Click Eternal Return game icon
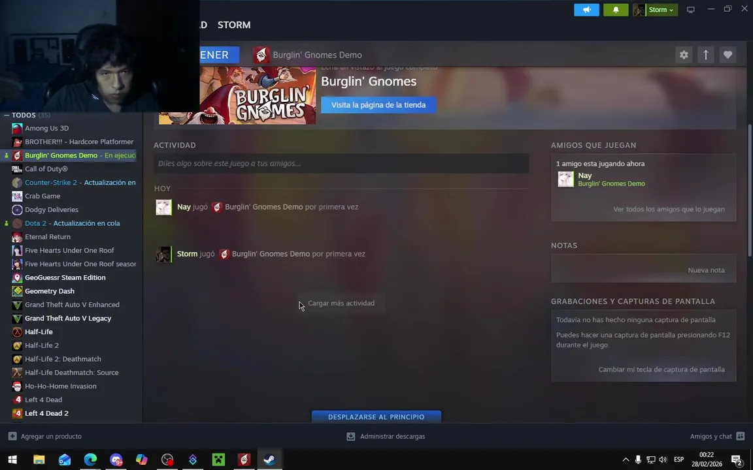 point(17,237)
